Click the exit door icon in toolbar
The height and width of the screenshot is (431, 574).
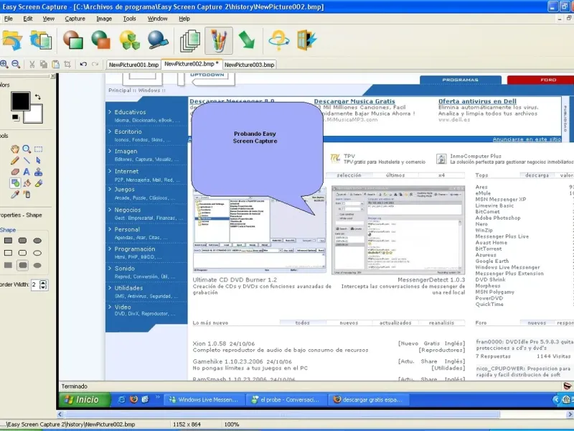pyautogui.click(x=307, y=40)
